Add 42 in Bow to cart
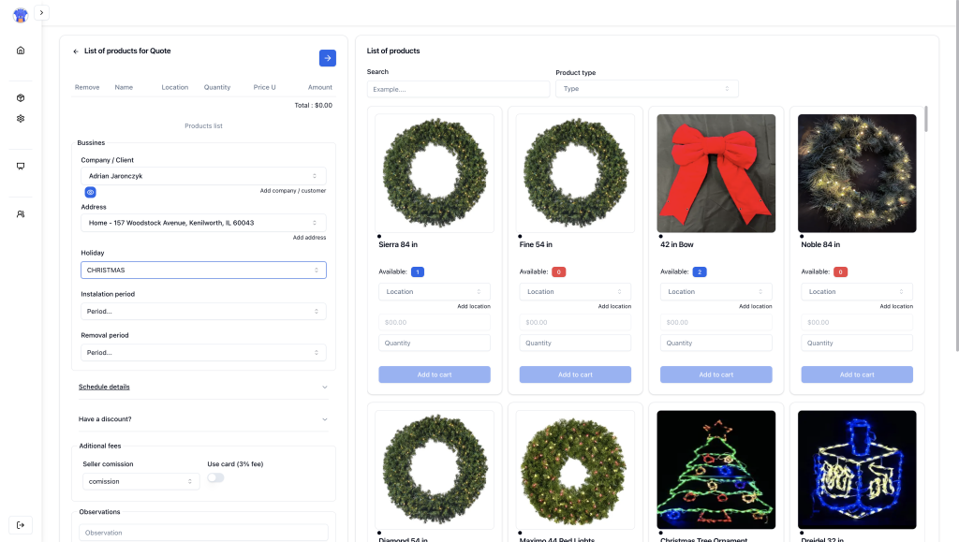The height and width of the screenshot is (542, 959). (716, 374)
